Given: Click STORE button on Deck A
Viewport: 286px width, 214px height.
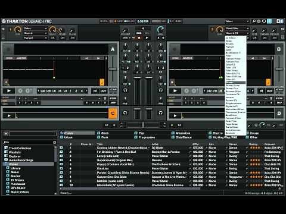Looking at the screenshot, I should [113, 98].
